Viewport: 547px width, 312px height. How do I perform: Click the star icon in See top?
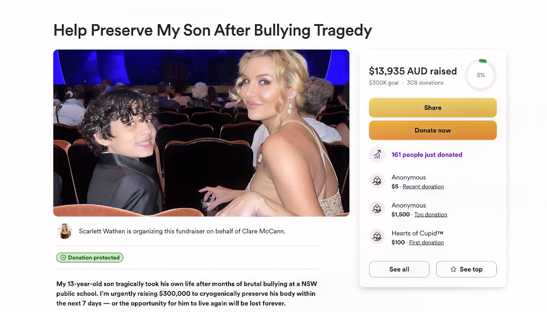pyautogui.click(x=453, y=269)
